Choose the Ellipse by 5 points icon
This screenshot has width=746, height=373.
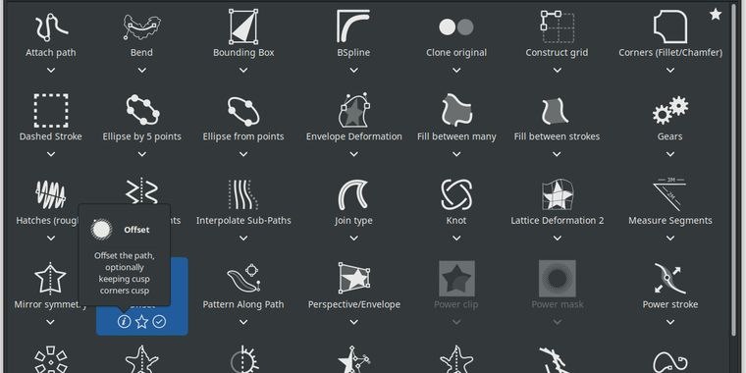pos(141,110)
